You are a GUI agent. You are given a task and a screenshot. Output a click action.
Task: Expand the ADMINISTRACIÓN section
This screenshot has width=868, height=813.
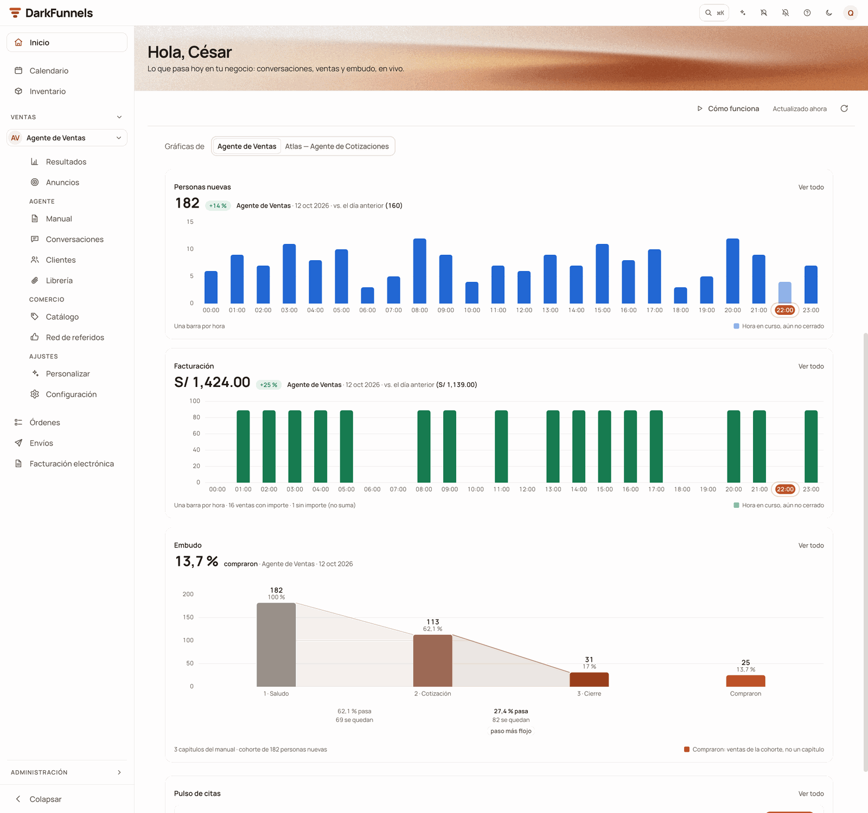click(67, 772)
